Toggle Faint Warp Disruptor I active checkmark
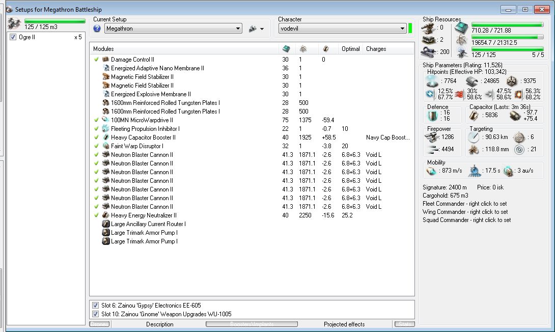Screen dimensions: 555x332 96,146
